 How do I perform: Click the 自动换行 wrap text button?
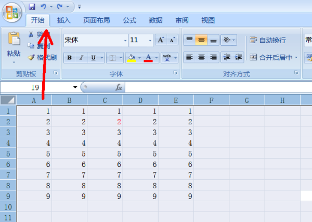coord(268,40)
